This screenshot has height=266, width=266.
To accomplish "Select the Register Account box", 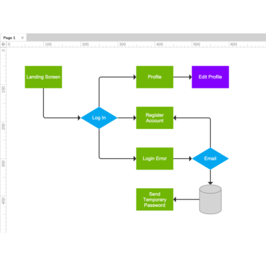I will [x=155, y=118].
